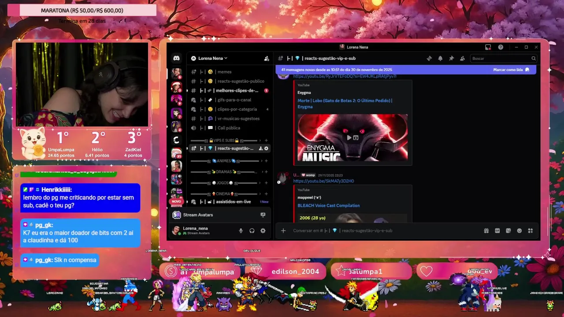Open the sticker picker icon

[x=508, y=230]
